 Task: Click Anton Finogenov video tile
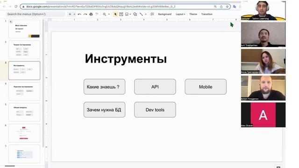click(263, 88)
